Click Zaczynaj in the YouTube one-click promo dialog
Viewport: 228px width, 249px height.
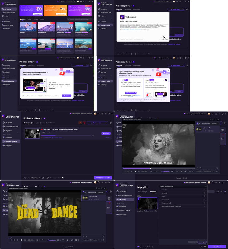[67, 96]
